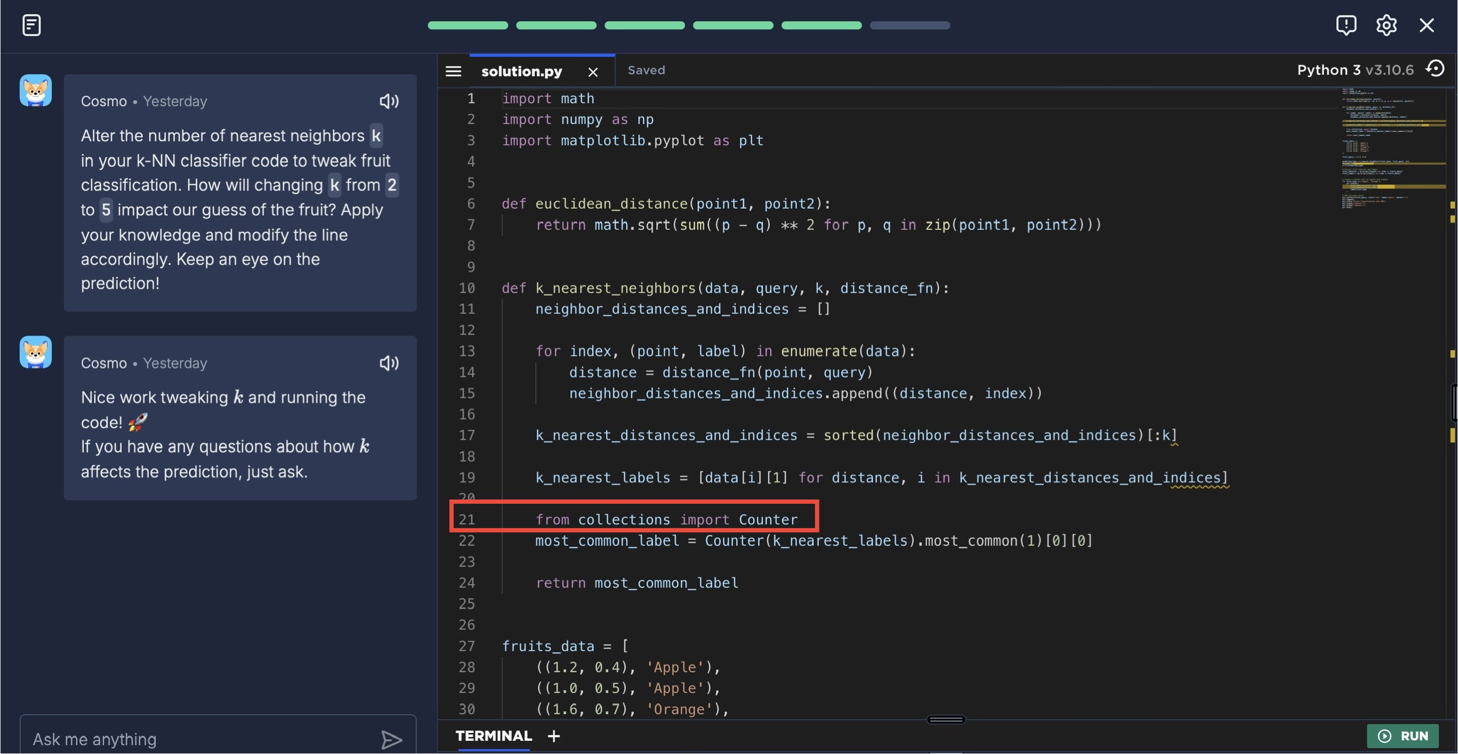The image size is (1458, 754).
Task: Send the chat message arrow icon
Action: [391, 739]
